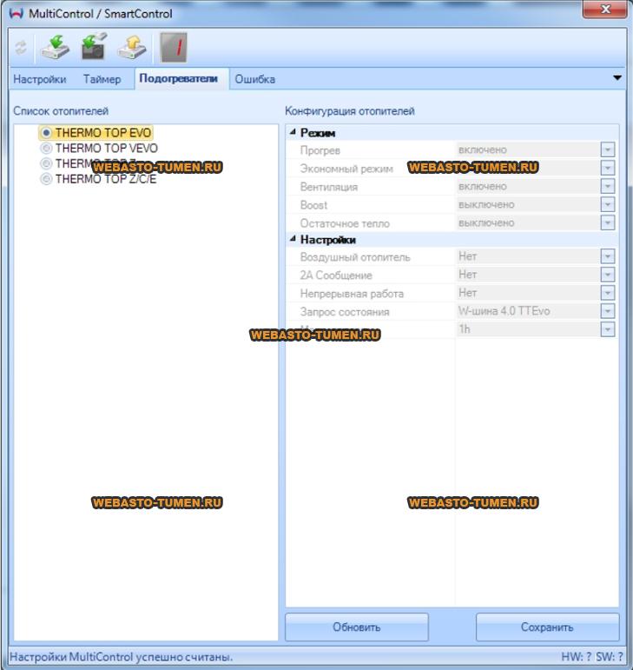Screen dimensions: 633x670
Task: Select THERMO TOP EVO radio button
Action: tap(46, 133)
